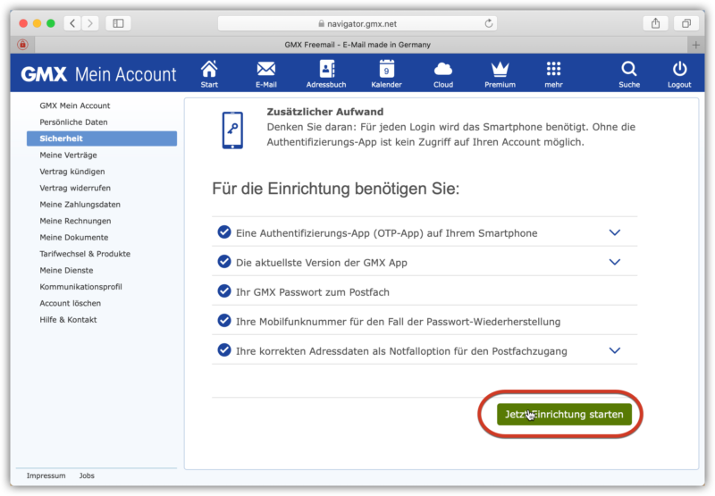Click the navigator.gmx.net address field
This screenshot has height=496, width=715.
click(357, 23)
